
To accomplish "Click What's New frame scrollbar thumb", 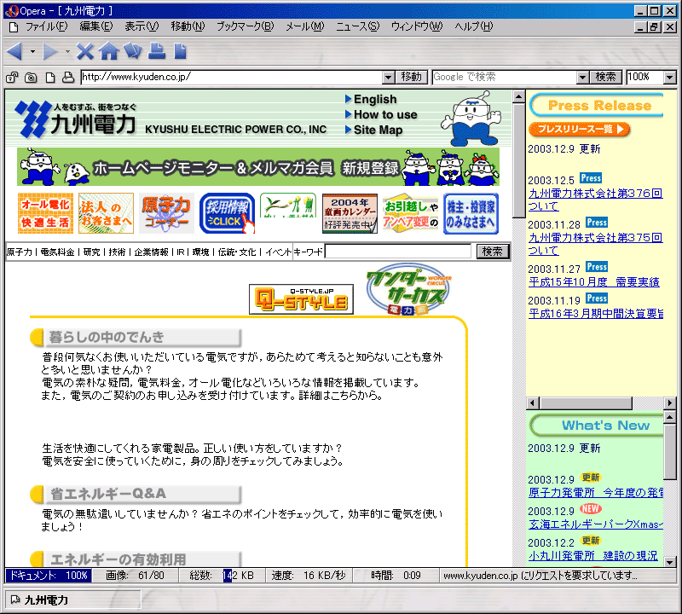I will (670, 453).
